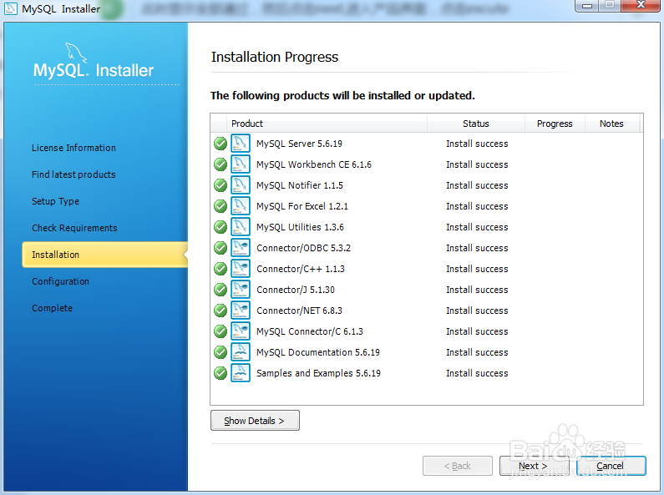Viewport: 664px width, 495px height.
Task: Select the Connector/C++ 1.1.3 name
Action: point(301,269)
